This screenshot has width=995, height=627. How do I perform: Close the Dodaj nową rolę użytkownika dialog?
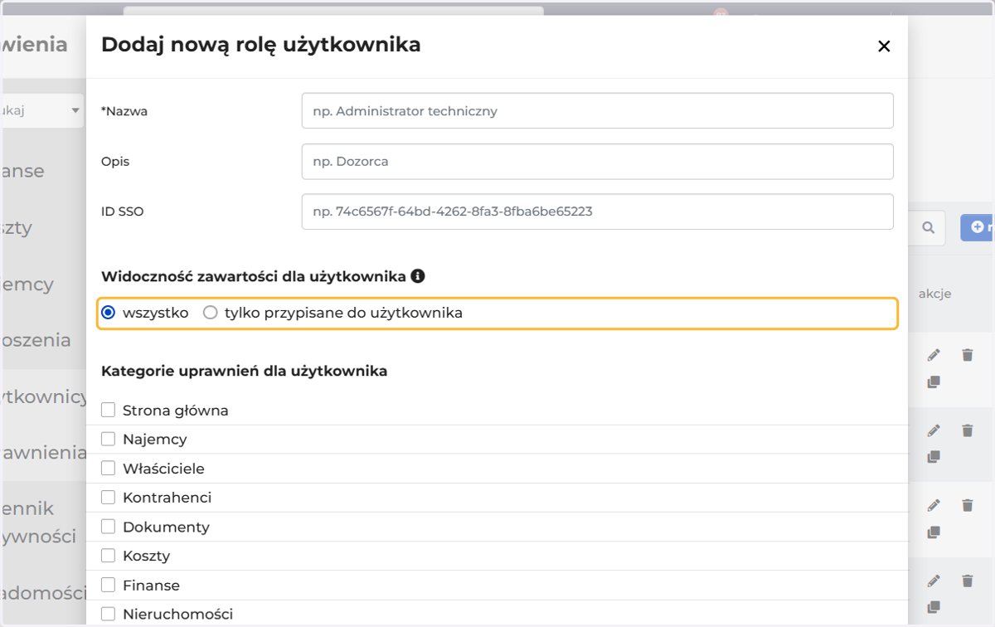coord(884,46)
